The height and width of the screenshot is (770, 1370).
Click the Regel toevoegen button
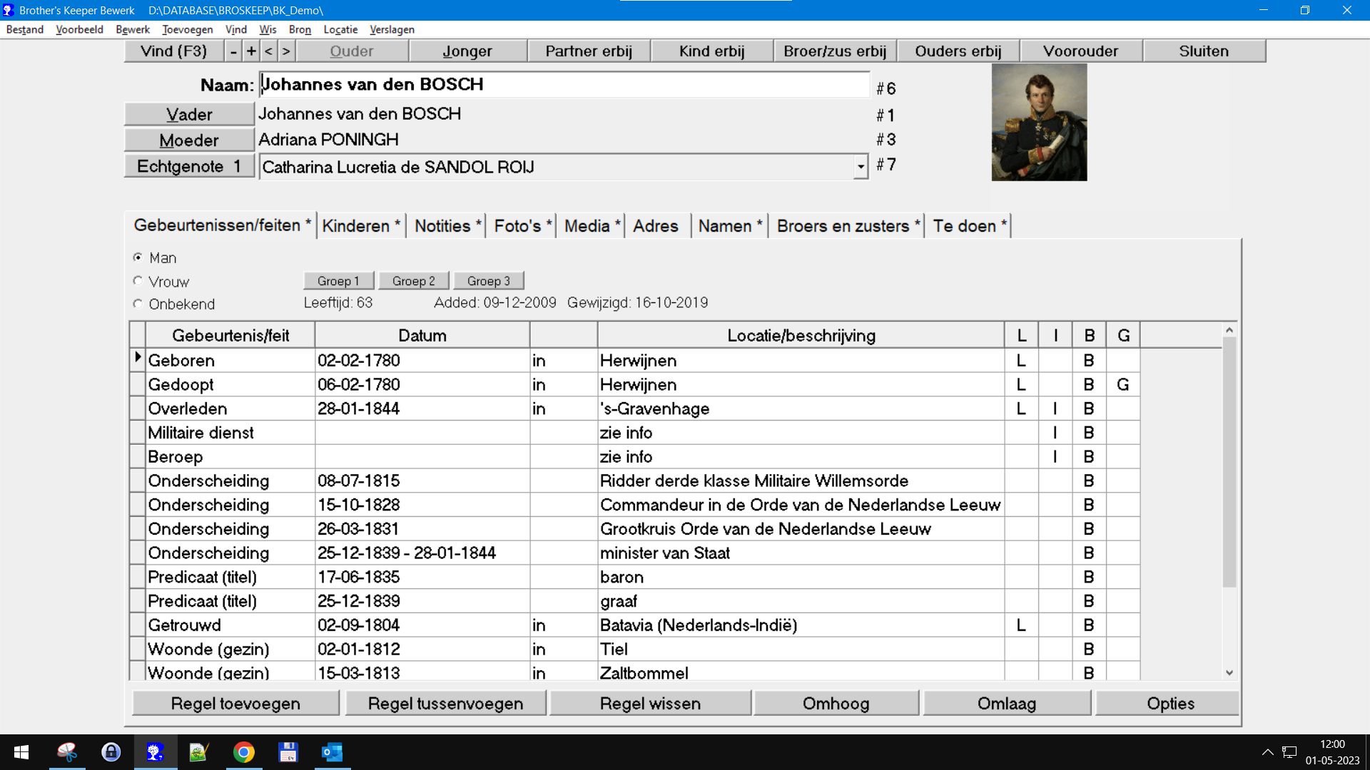235,703
